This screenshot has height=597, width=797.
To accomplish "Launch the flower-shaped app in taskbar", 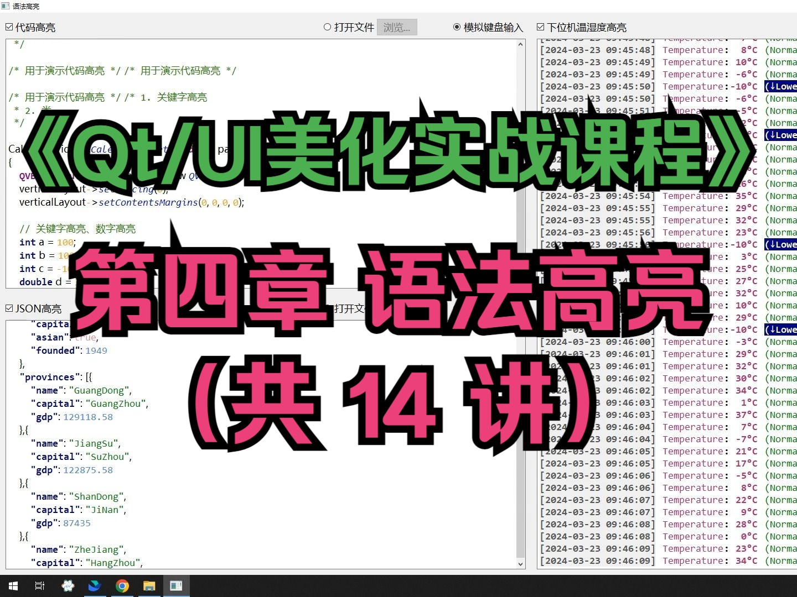I will coord(68,586).
